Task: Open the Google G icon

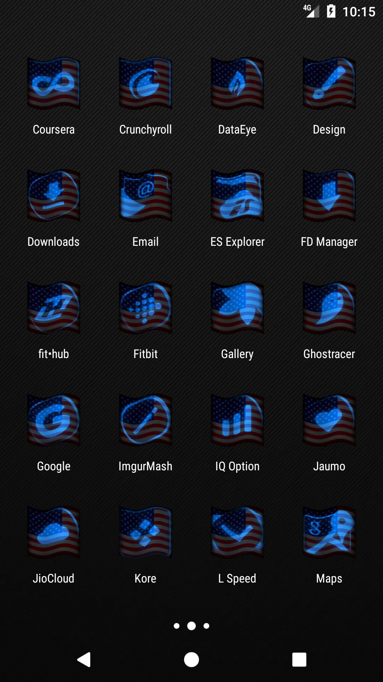Action: 54,420
